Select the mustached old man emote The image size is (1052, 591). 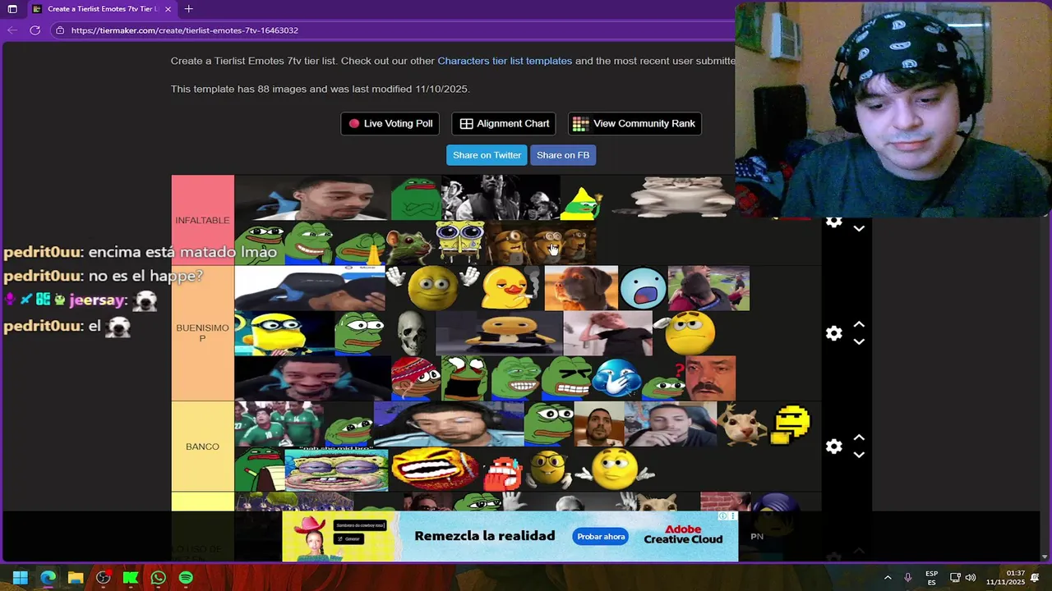pos(711,378)
